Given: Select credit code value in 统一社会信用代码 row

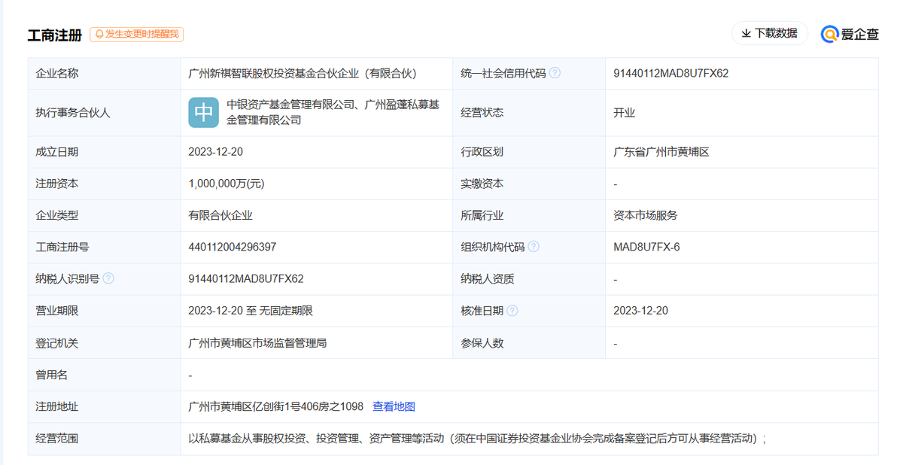Looking at the screenshot, I should [670, 73].
